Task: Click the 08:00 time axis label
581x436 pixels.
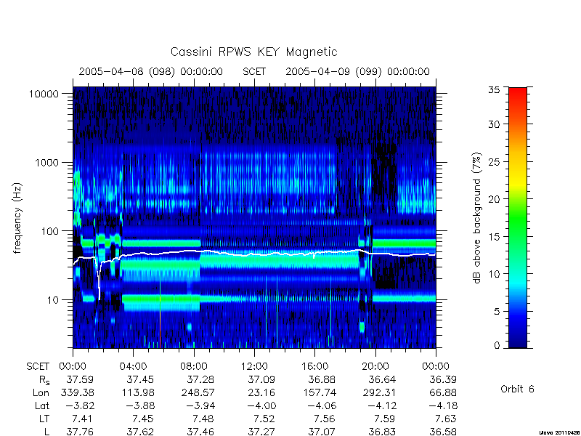Action: pos(194,367)
